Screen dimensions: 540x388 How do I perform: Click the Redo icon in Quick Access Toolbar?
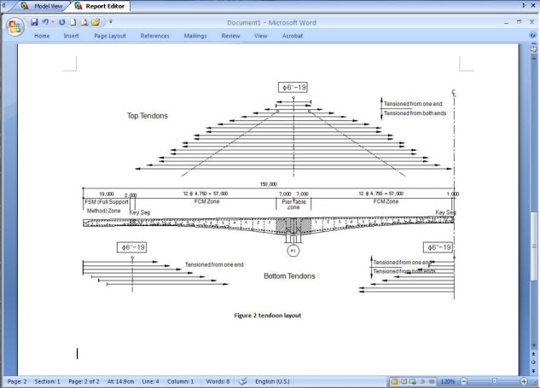[62, 21]
